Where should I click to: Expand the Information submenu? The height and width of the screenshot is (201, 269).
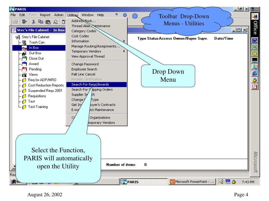point(97,41)
